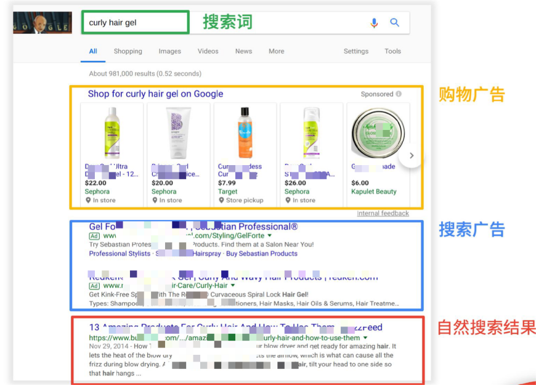The image size is (536, 385).
Task: Open the Videos tab
Action: tap(208, 51)
